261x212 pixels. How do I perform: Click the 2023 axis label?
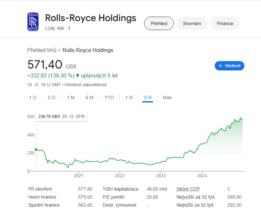tap(161, 176)
